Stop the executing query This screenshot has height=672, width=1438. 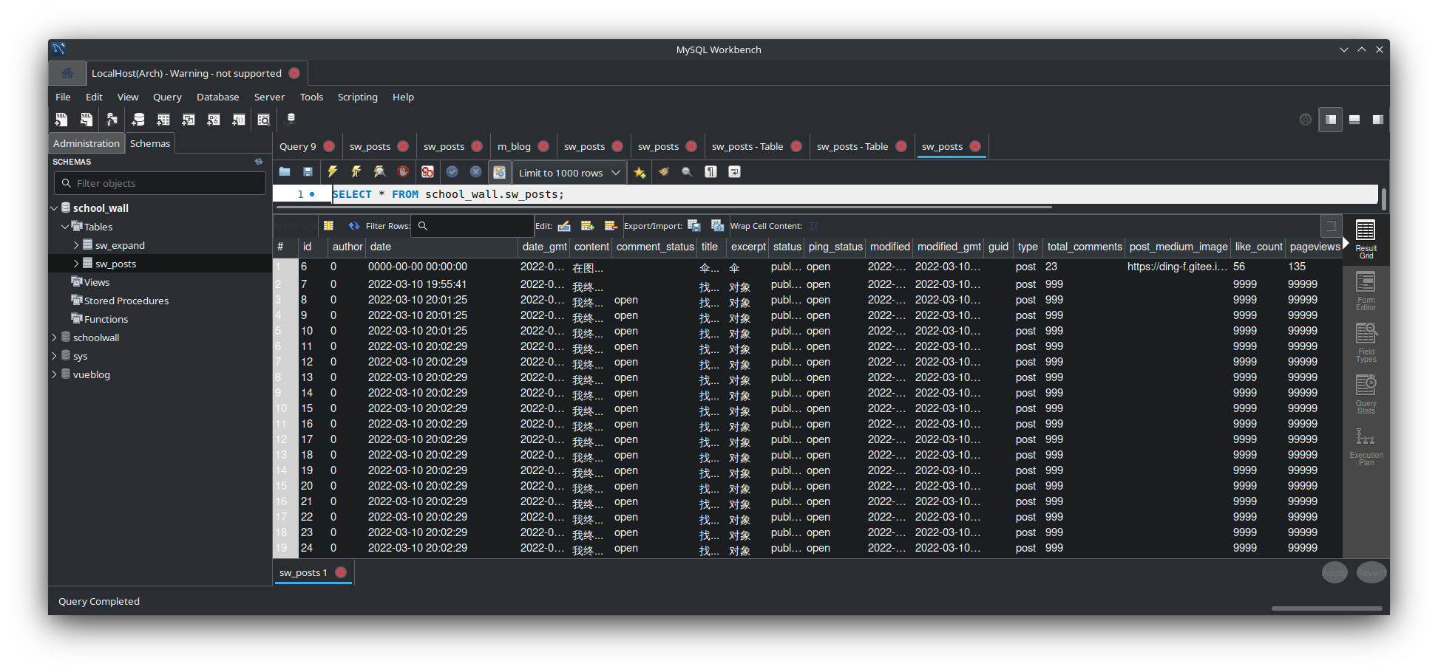[x=404, y=172]
